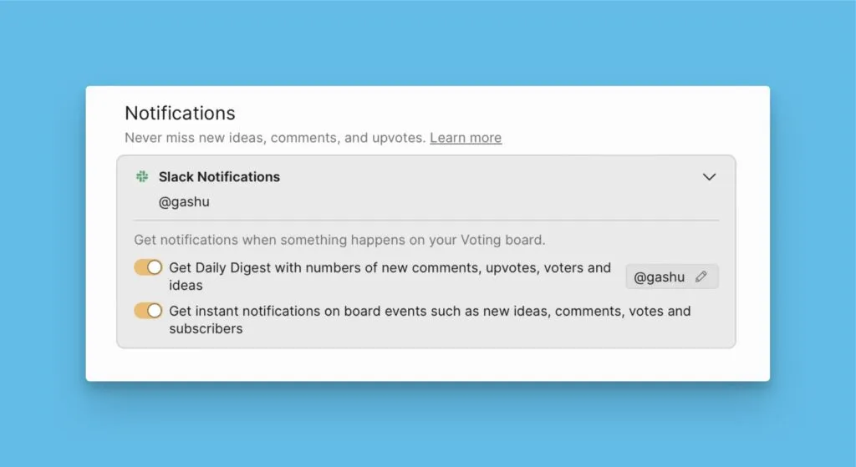Screen dimensions: 856x467
Task: Click the @gashu recipient chip button
Action: point(660,277)
